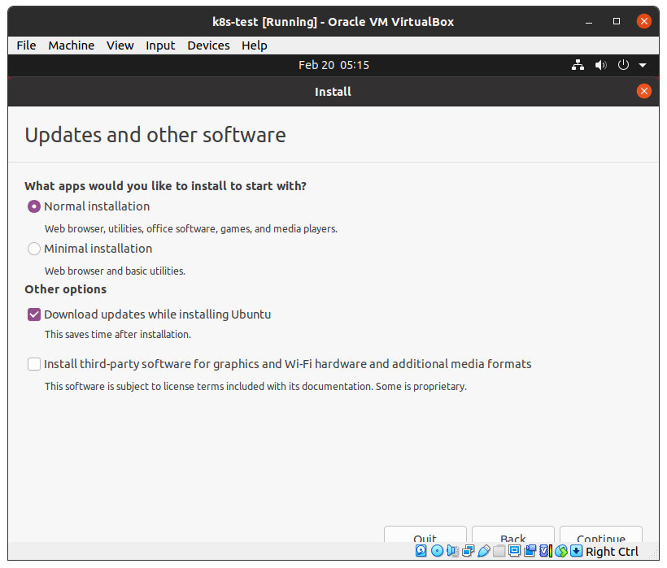
Task: Enable Install third-party software checkbox
Action: coord(34,364)
